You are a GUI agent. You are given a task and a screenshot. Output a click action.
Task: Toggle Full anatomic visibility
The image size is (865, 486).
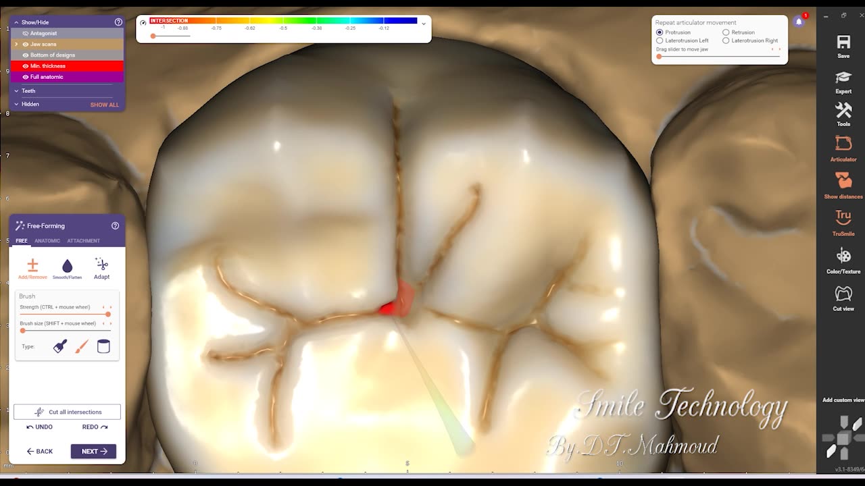pyautogui.click(x=26, y=76)
